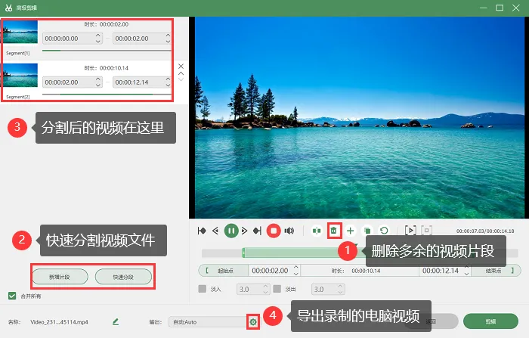Remove Segment[2] with the X icon
This screenshot has height=338, width=529.
point(181,67)
